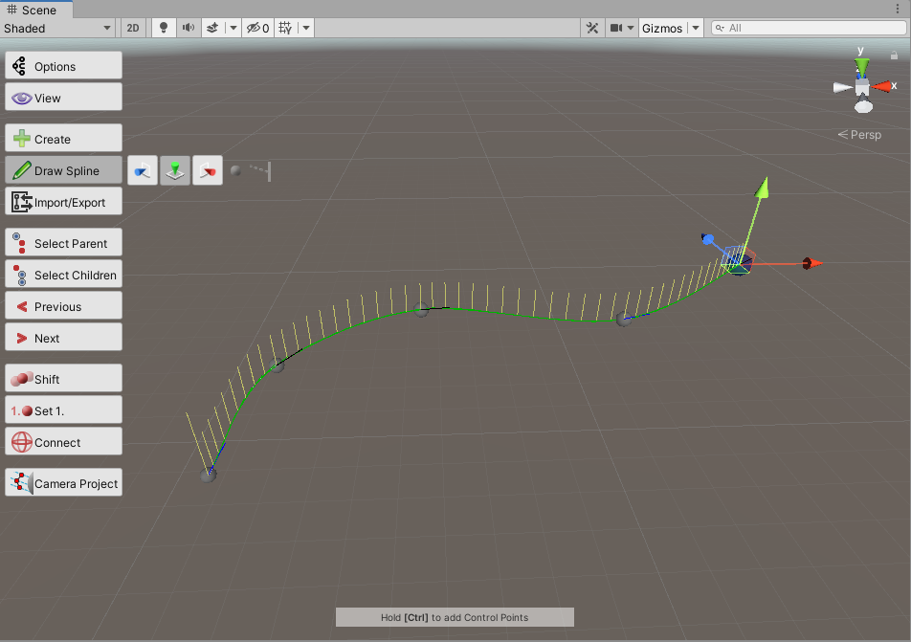Click the green Y move handle arrow

763,188
